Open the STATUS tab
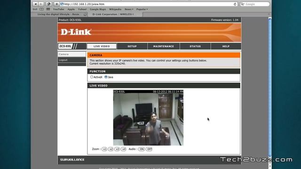301x169 pixels. click(x=195, y=46)
